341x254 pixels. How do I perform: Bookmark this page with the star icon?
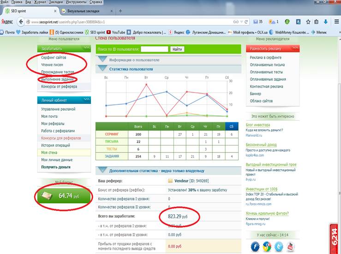(308, 22)
